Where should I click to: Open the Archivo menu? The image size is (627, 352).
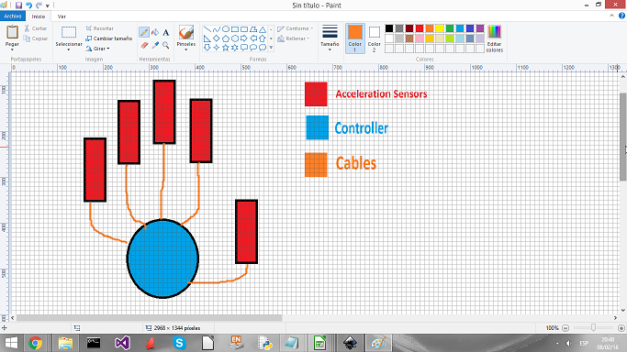pyautogui.click(x=13, y=16)
